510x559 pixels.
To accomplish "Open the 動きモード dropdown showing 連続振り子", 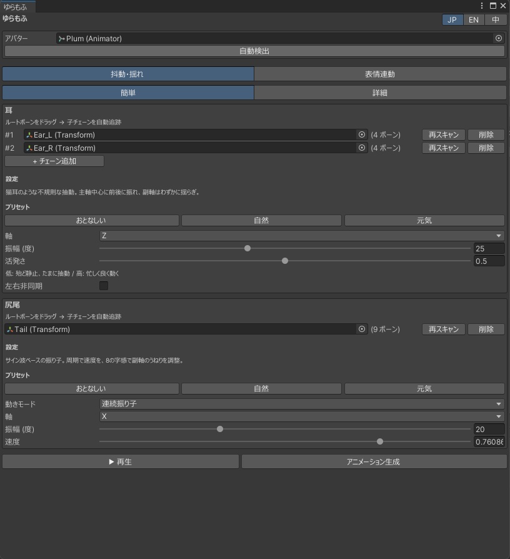I will point(302,403).
